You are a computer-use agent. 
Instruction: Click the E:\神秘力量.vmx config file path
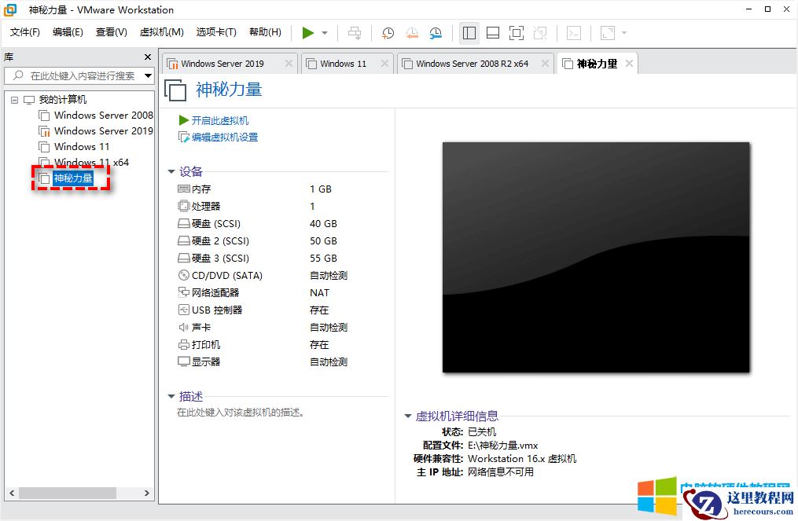(503, 446)
